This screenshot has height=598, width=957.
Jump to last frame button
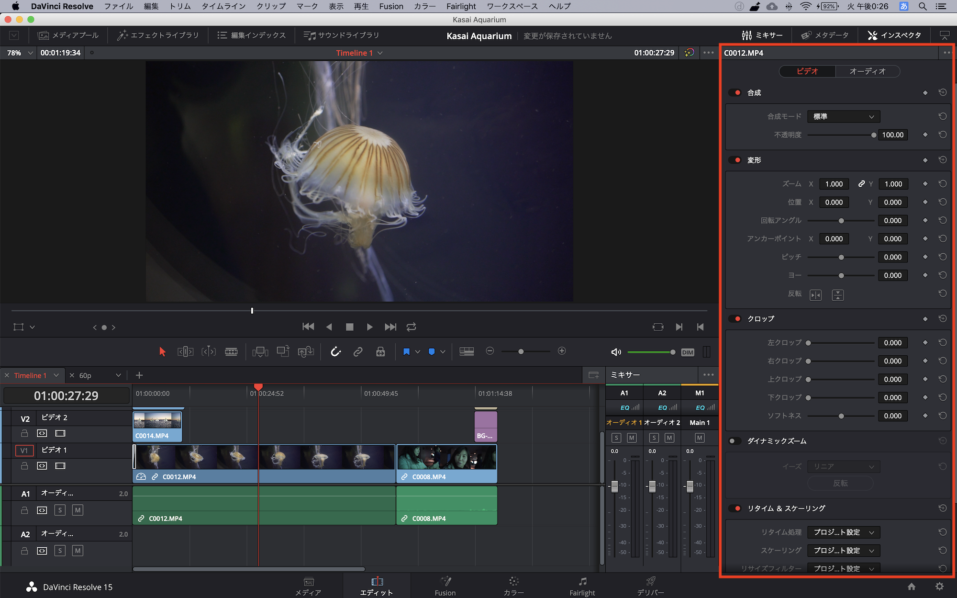click(390, 327)
